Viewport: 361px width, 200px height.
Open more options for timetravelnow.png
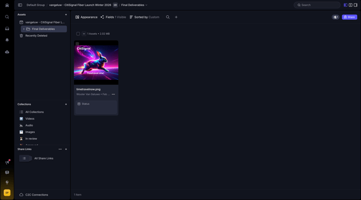coord(113,94)
